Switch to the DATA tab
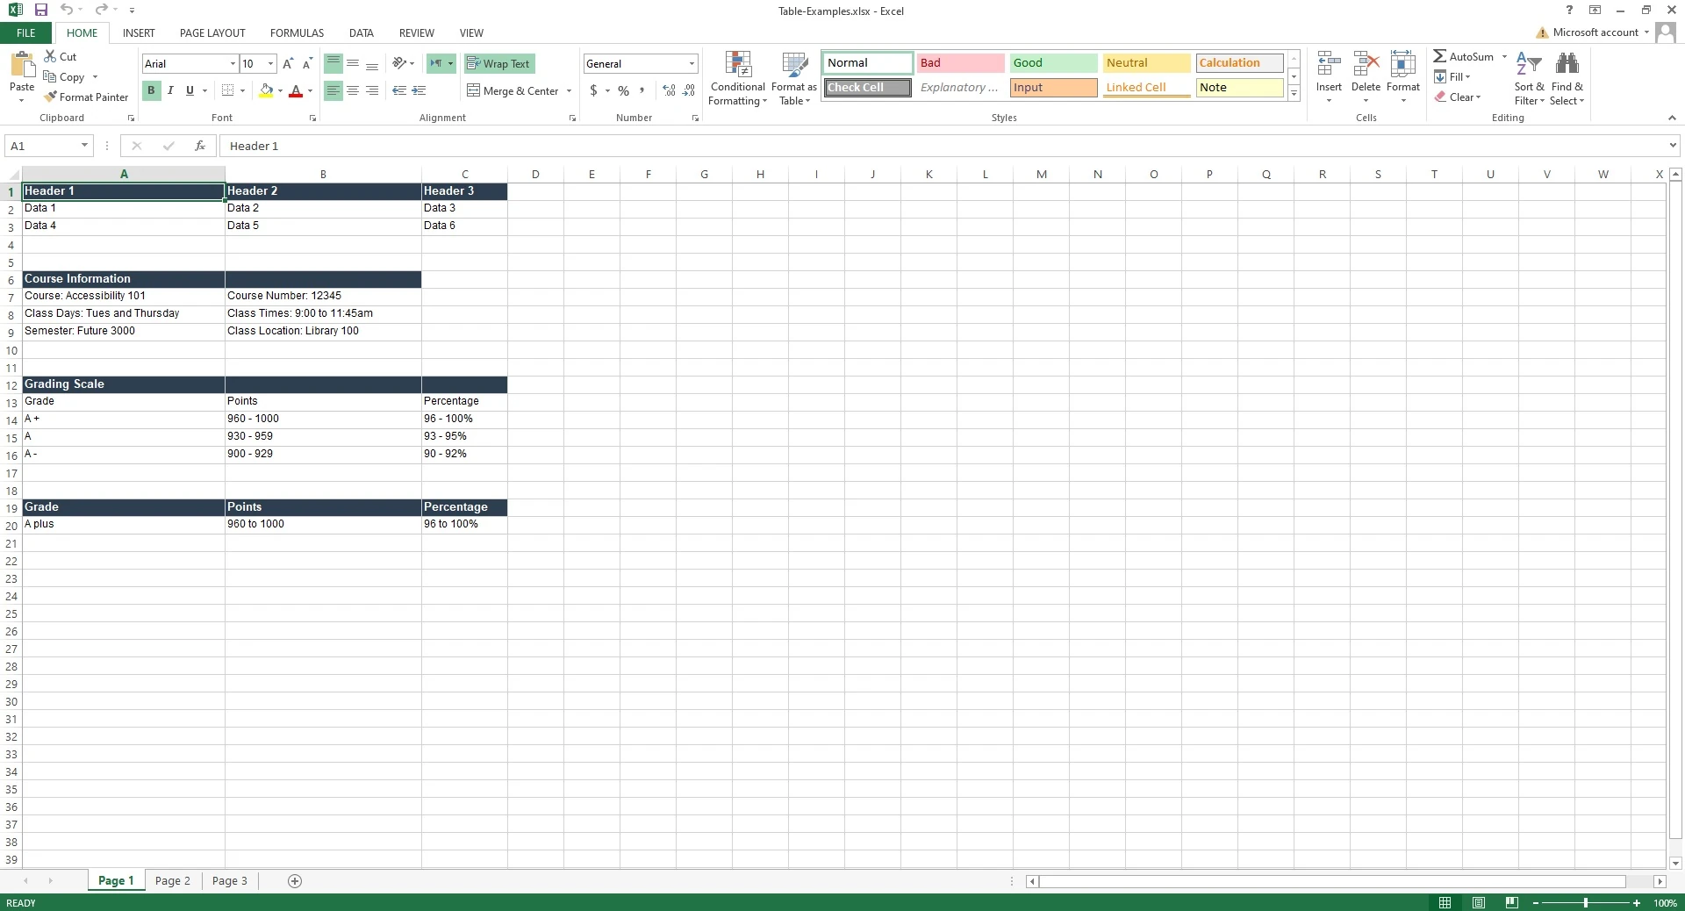Viewport: 1685px width, 911px height. [362, 33]
